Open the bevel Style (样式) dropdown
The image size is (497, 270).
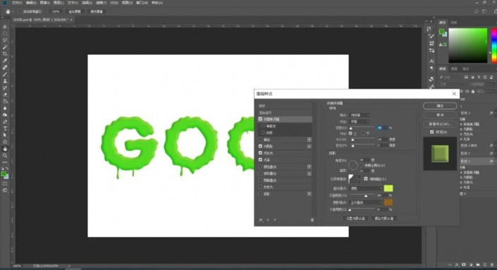click(x=359, y=115)
